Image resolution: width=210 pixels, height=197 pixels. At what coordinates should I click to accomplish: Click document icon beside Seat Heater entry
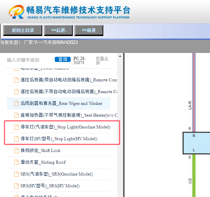[17, 115]
